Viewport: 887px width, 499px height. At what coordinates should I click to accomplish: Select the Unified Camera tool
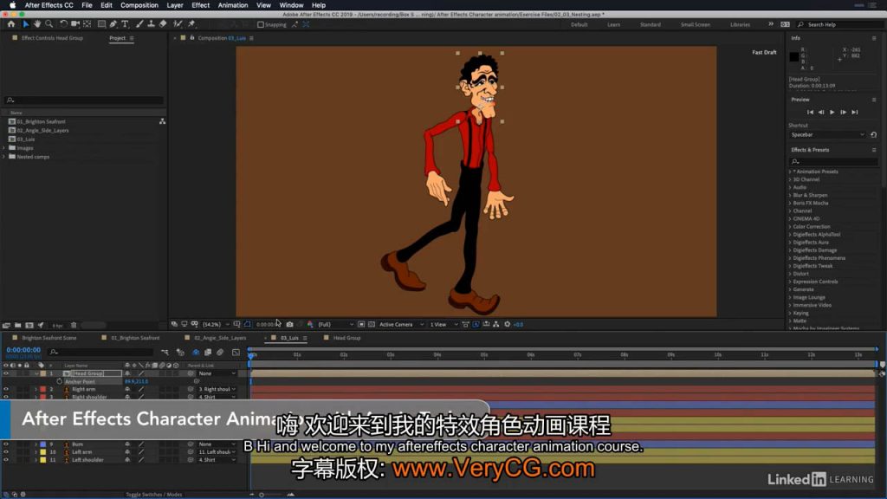tap(75, 24)
